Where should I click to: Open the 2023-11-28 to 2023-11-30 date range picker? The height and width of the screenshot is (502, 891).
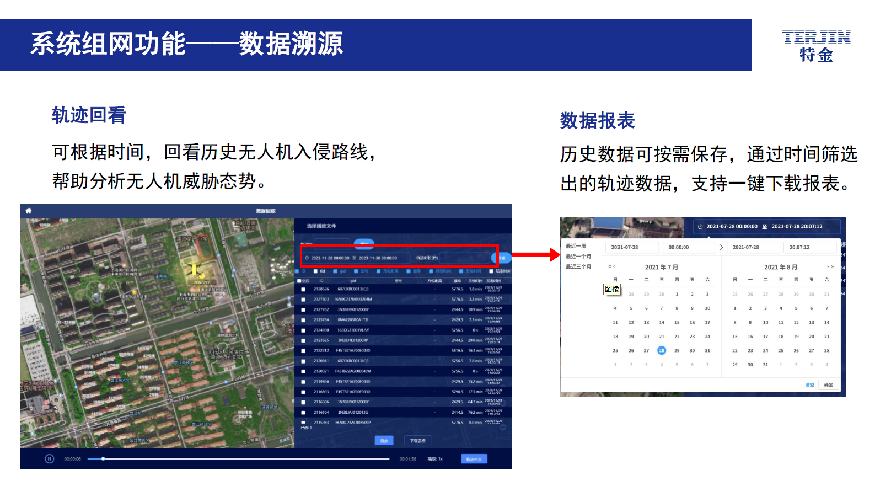point(356,258)
